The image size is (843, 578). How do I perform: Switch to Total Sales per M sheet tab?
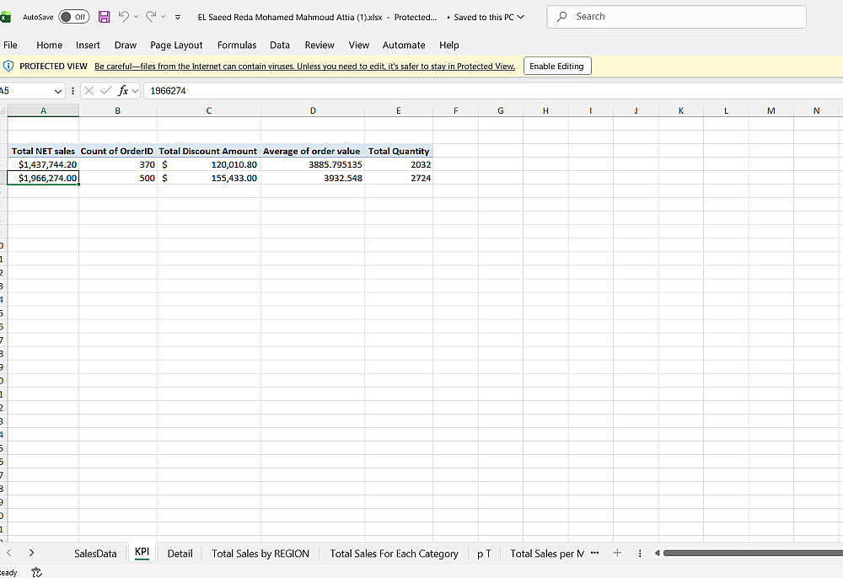point(547,554)
